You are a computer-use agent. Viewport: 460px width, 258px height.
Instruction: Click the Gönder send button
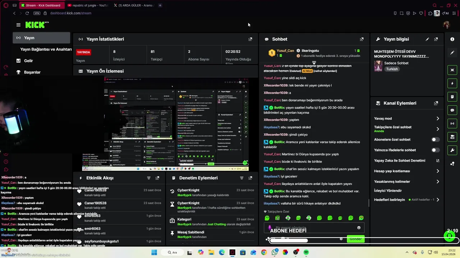pyautogui.click(x=355, y=239)
